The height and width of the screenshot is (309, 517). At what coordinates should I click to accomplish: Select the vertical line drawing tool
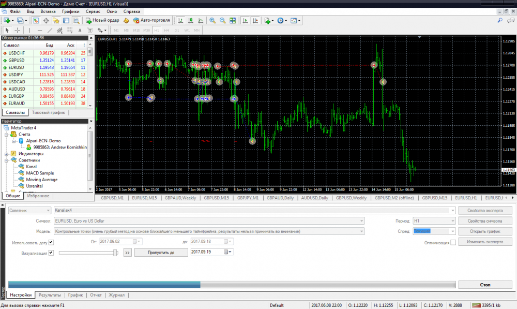[x=29, y=31]
